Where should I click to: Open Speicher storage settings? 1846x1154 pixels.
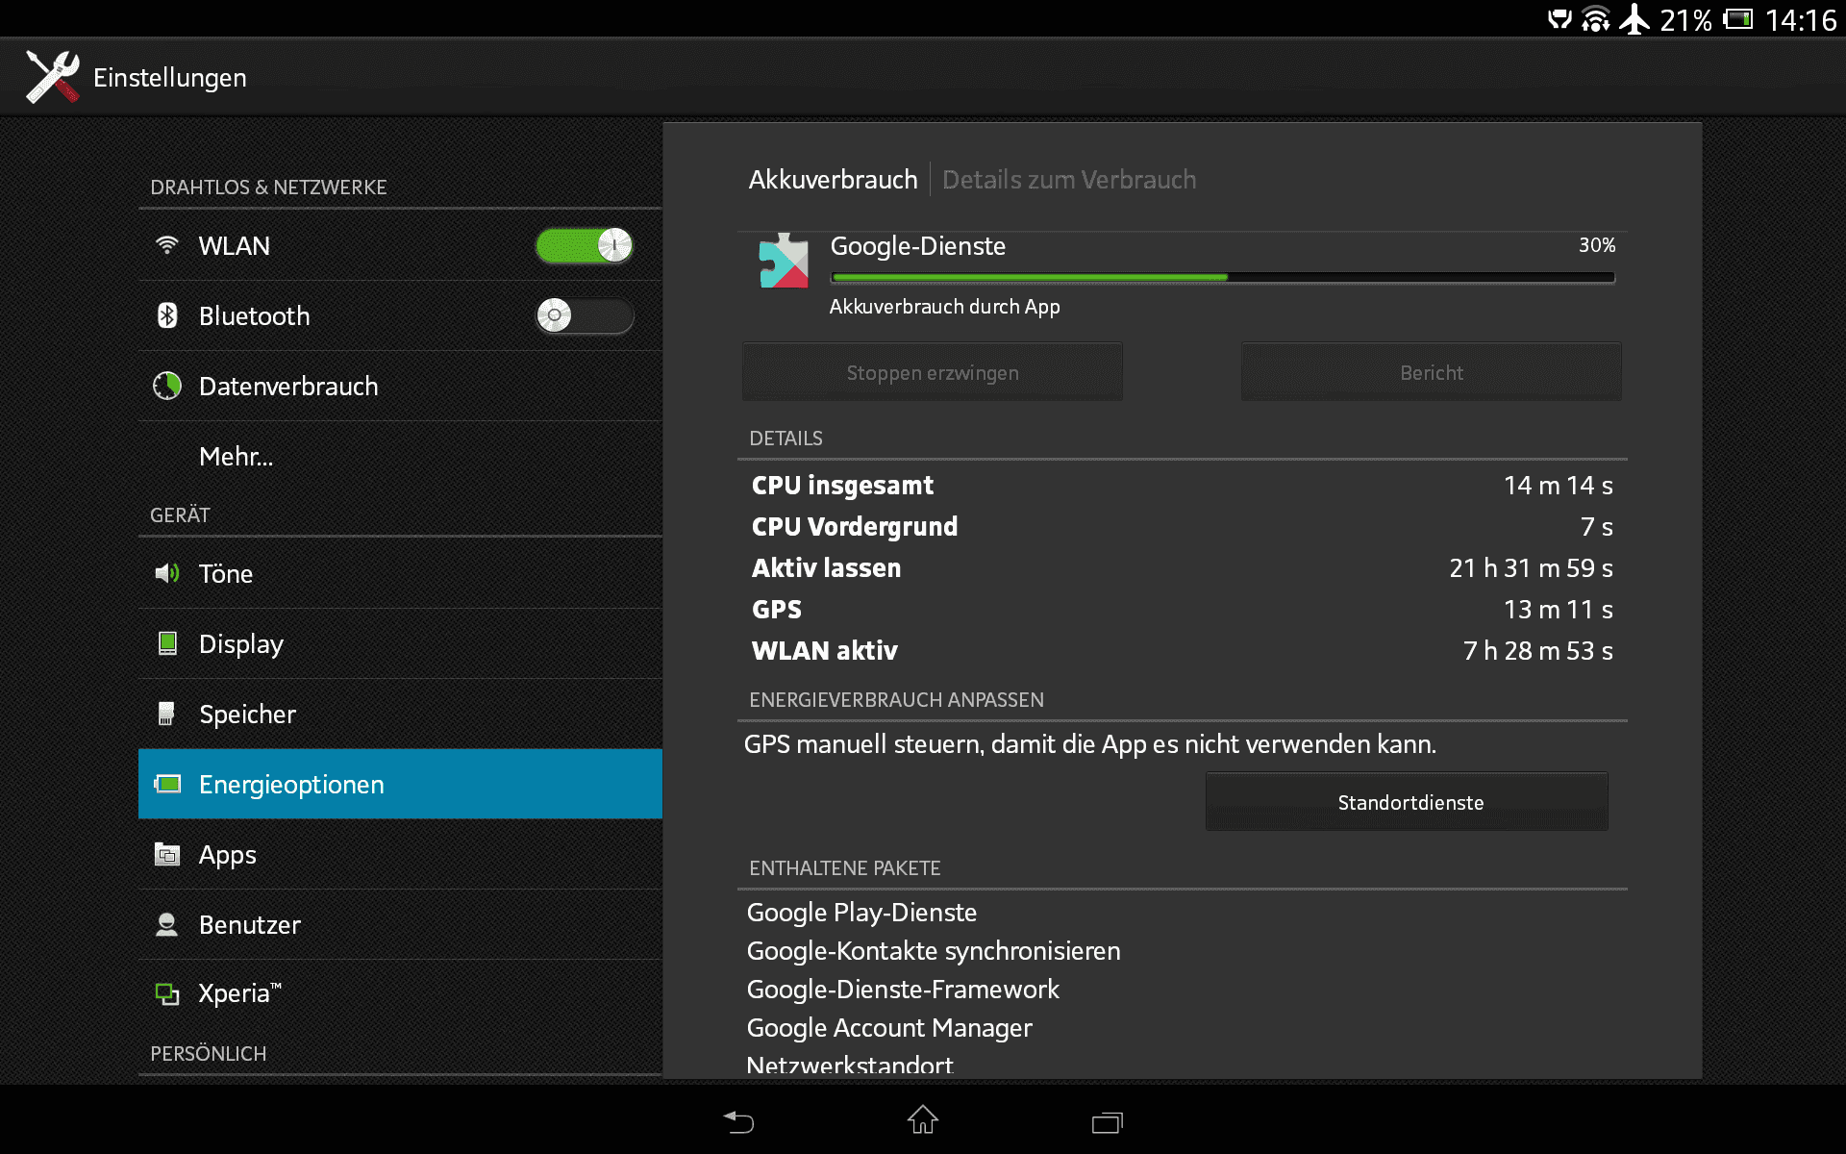coord(400,714)
